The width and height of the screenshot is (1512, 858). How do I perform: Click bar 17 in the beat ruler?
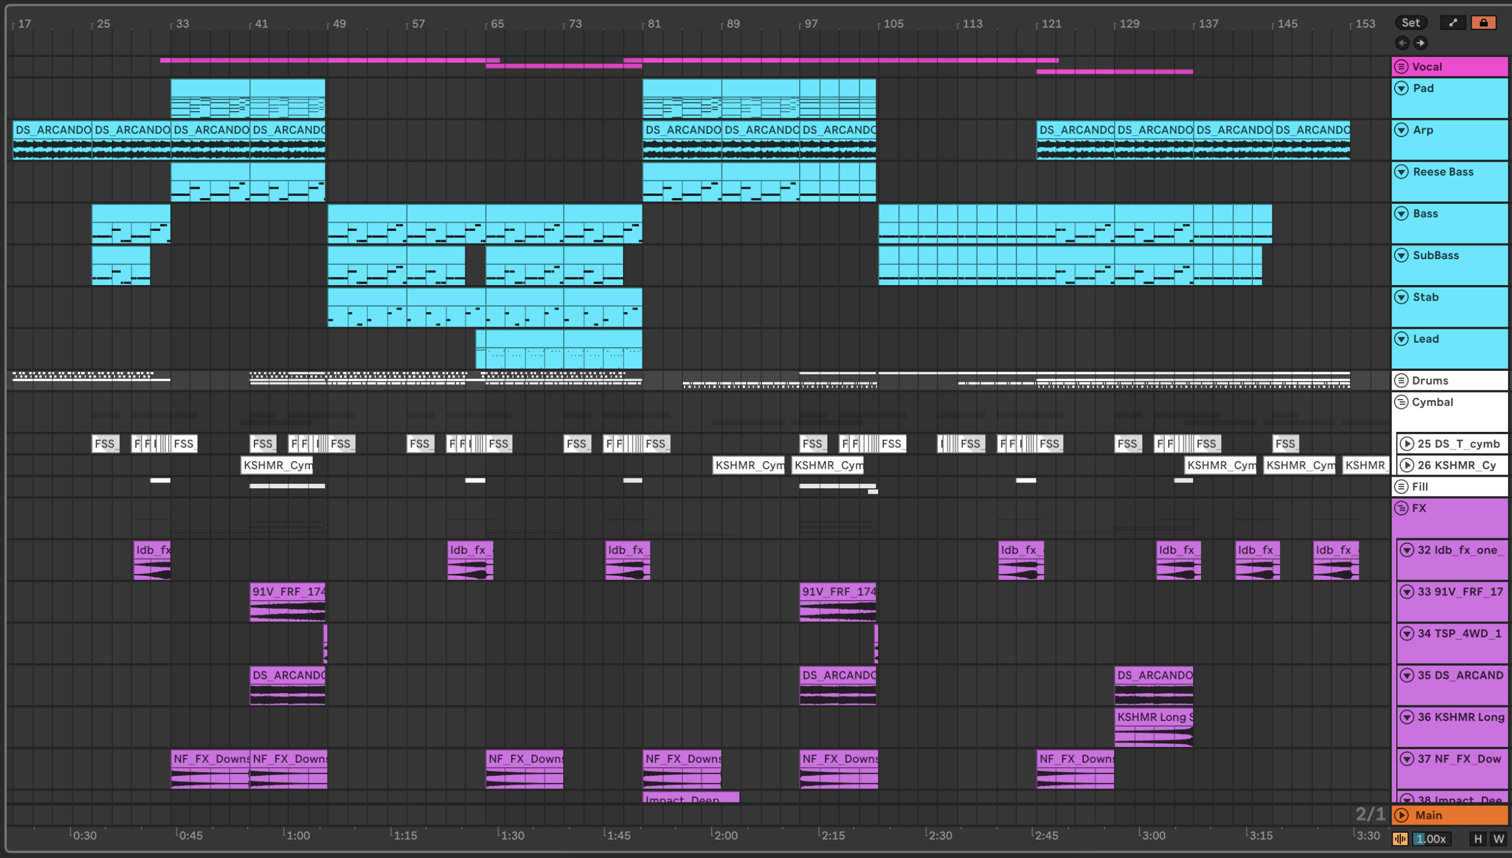pyautogui.click(x=24, y=24)
